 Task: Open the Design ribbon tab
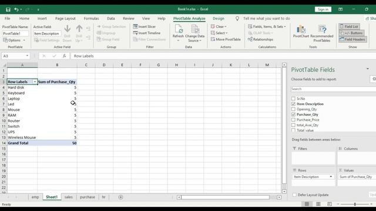point(219,18)
